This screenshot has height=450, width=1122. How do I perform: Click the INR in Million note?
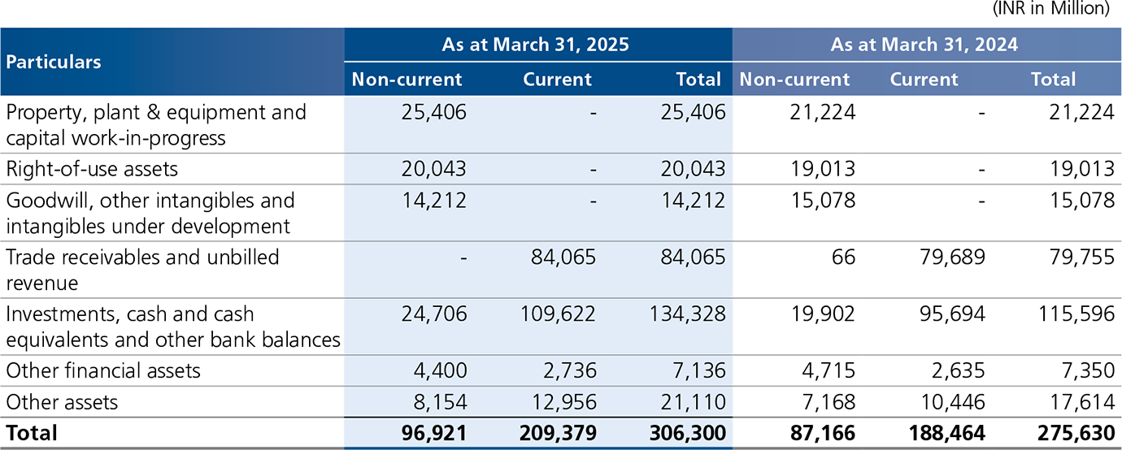[1049, 10]
